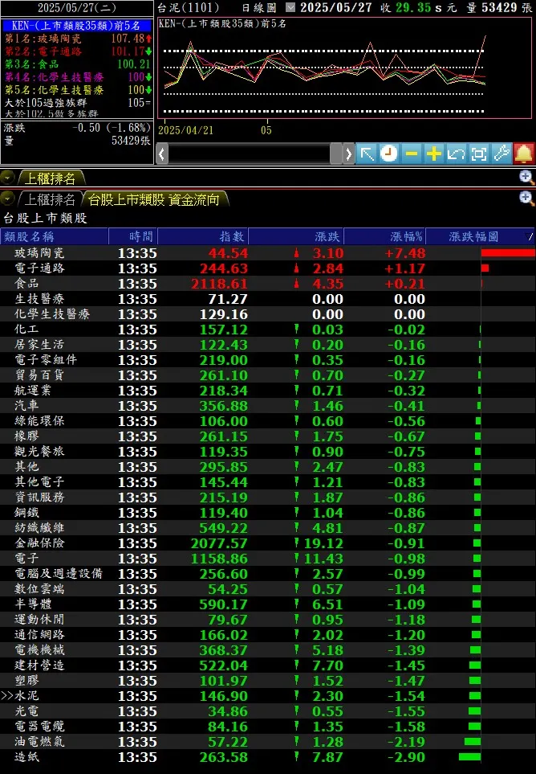The image size is (536, 774).
Task: Select the 光電 sector row
Action: pos(268,711)
